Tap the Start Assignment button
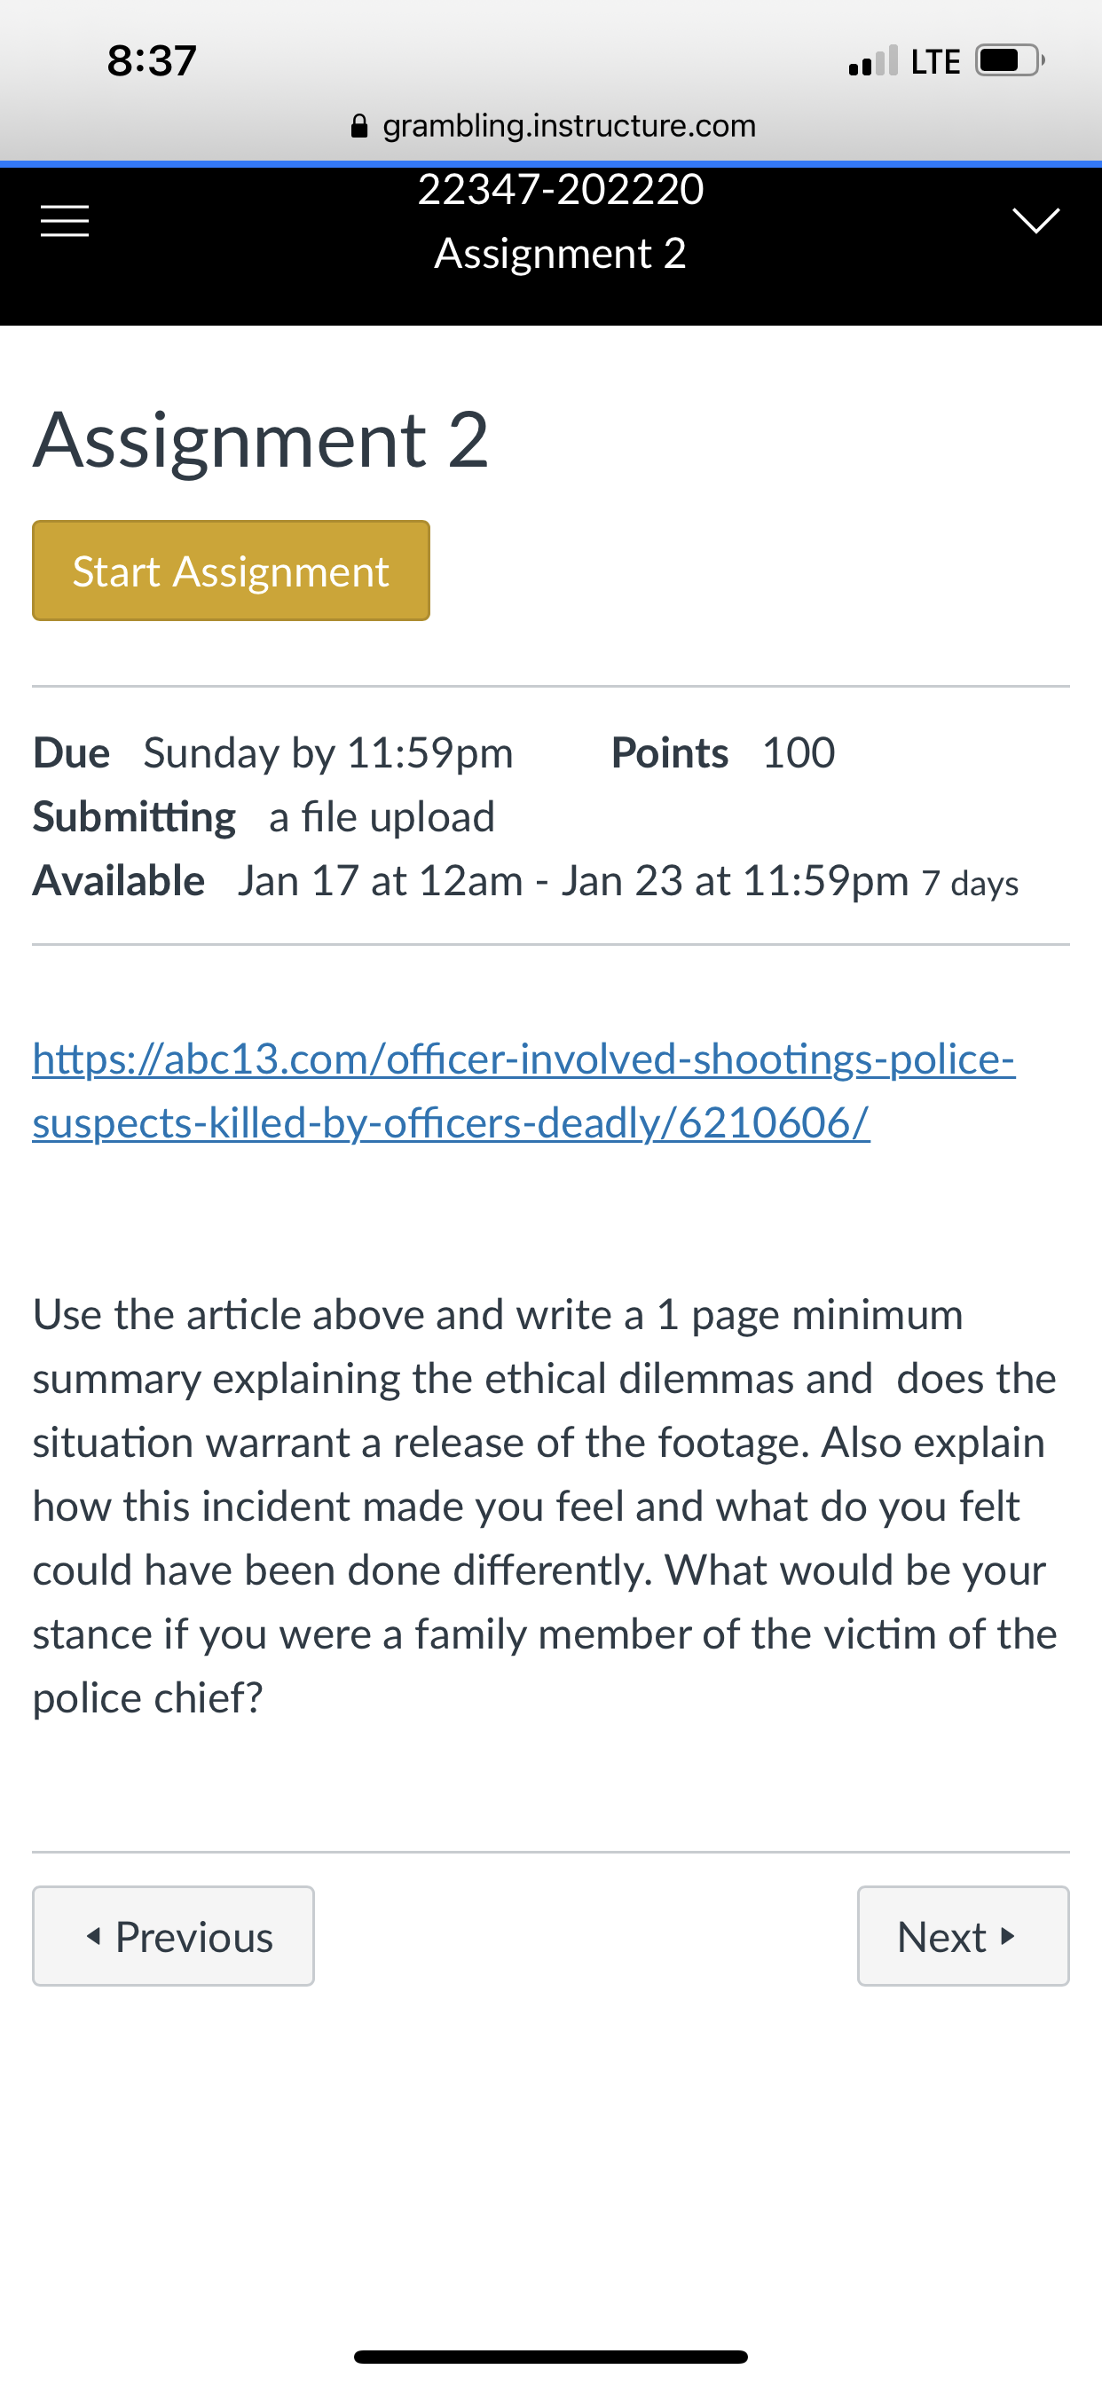Image resolution: width=1102 pixels, height=2385 pixels. (x=231, y=571)
